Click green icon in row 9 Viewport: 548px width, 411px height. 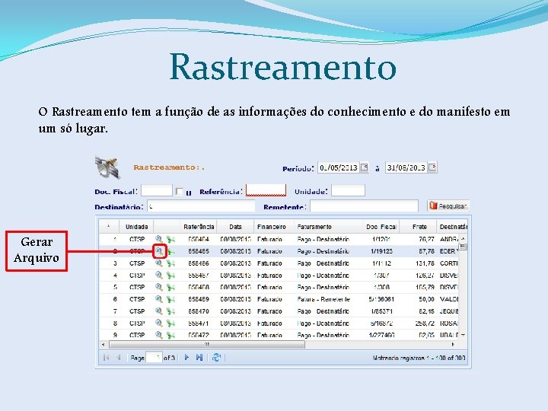point(171,335)
